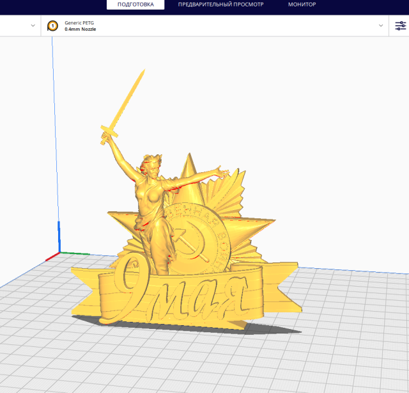Click the woman figure's head
The width and height of the screenshot is (409, 393).
(153, 164)
